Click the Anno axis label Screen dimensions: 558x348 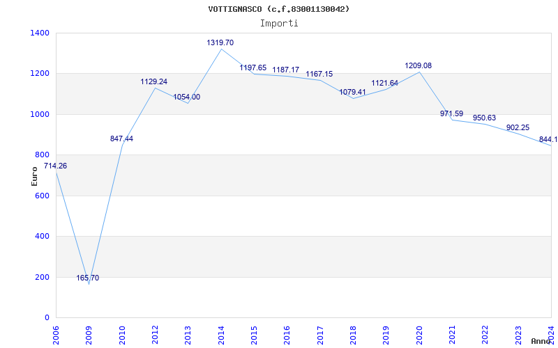(x=541, y=341)
